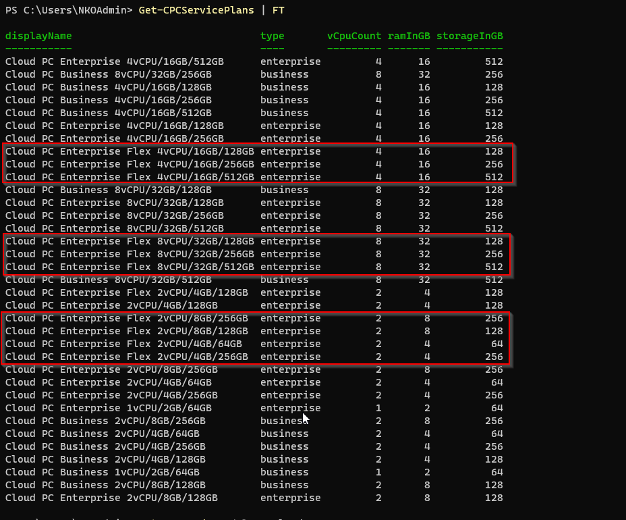Select Cloud PC Enterprise Flex 8vCPU/32GB/256GB name
This screenshot has height=520, width=626.
(x=130, y=254)
